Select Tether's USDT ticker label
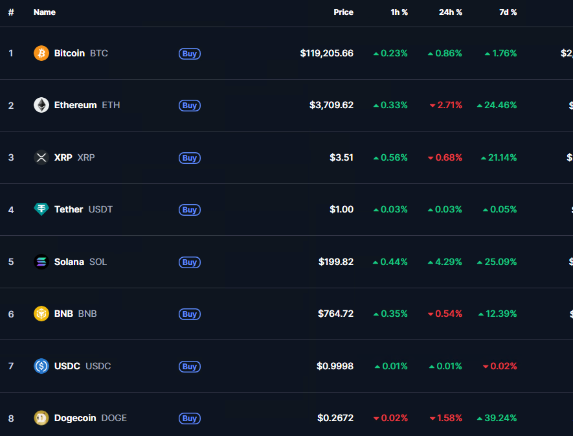 pyautogui.click(x=101, y=209)
